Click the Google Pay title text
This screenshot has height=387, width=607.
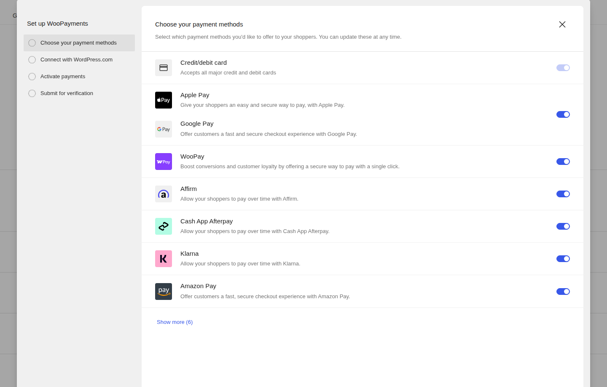197,124
